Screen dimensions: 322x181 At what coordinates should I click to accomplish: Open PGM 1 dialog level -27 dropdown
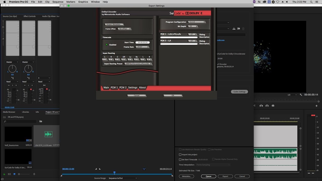(x=193, y=34)
